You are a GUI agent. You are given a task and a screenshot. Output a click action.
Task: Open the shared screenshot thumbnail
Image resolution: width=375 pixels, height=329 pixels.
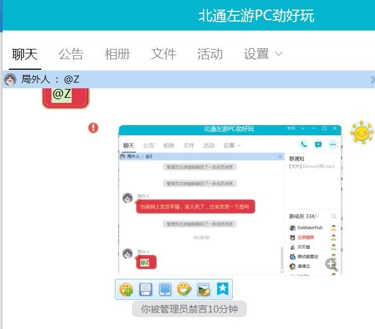[230, 200]
